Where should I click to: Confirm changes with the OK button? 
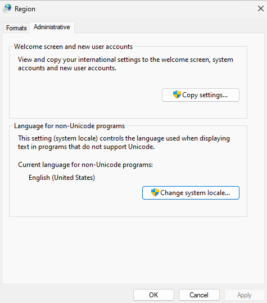153,295
